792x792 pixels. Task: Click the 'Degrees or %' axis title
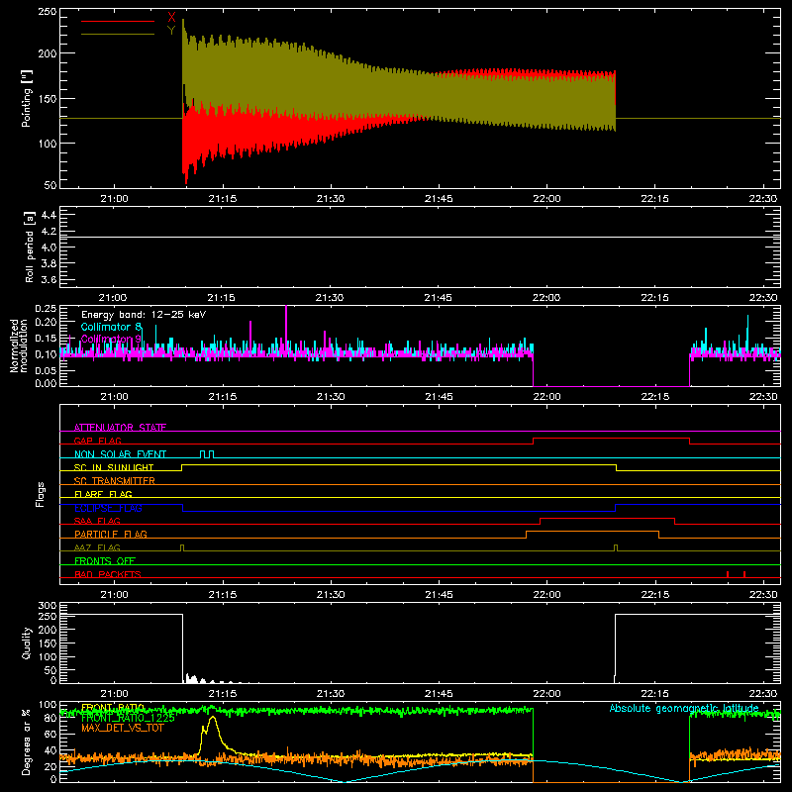26,742
